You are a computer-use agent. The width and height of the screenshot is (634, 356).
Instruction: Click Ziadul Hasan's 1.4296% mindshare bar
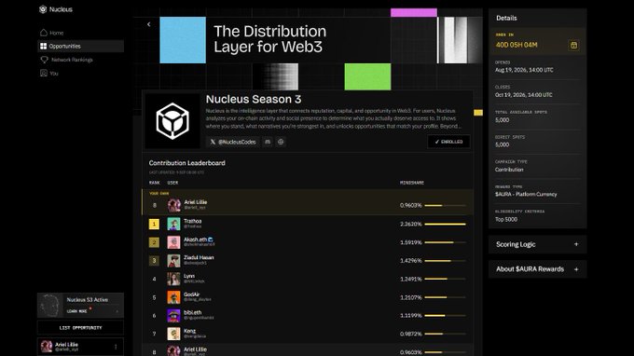[445, 261]
